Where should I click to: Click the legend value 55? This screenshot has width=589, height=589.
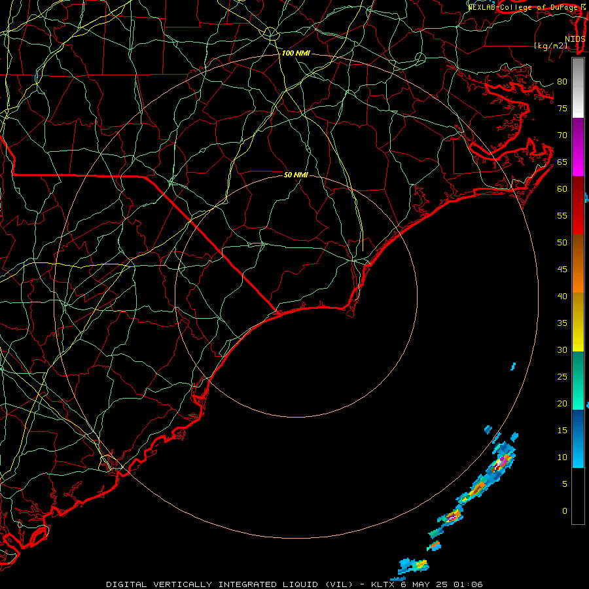(562, 215)
